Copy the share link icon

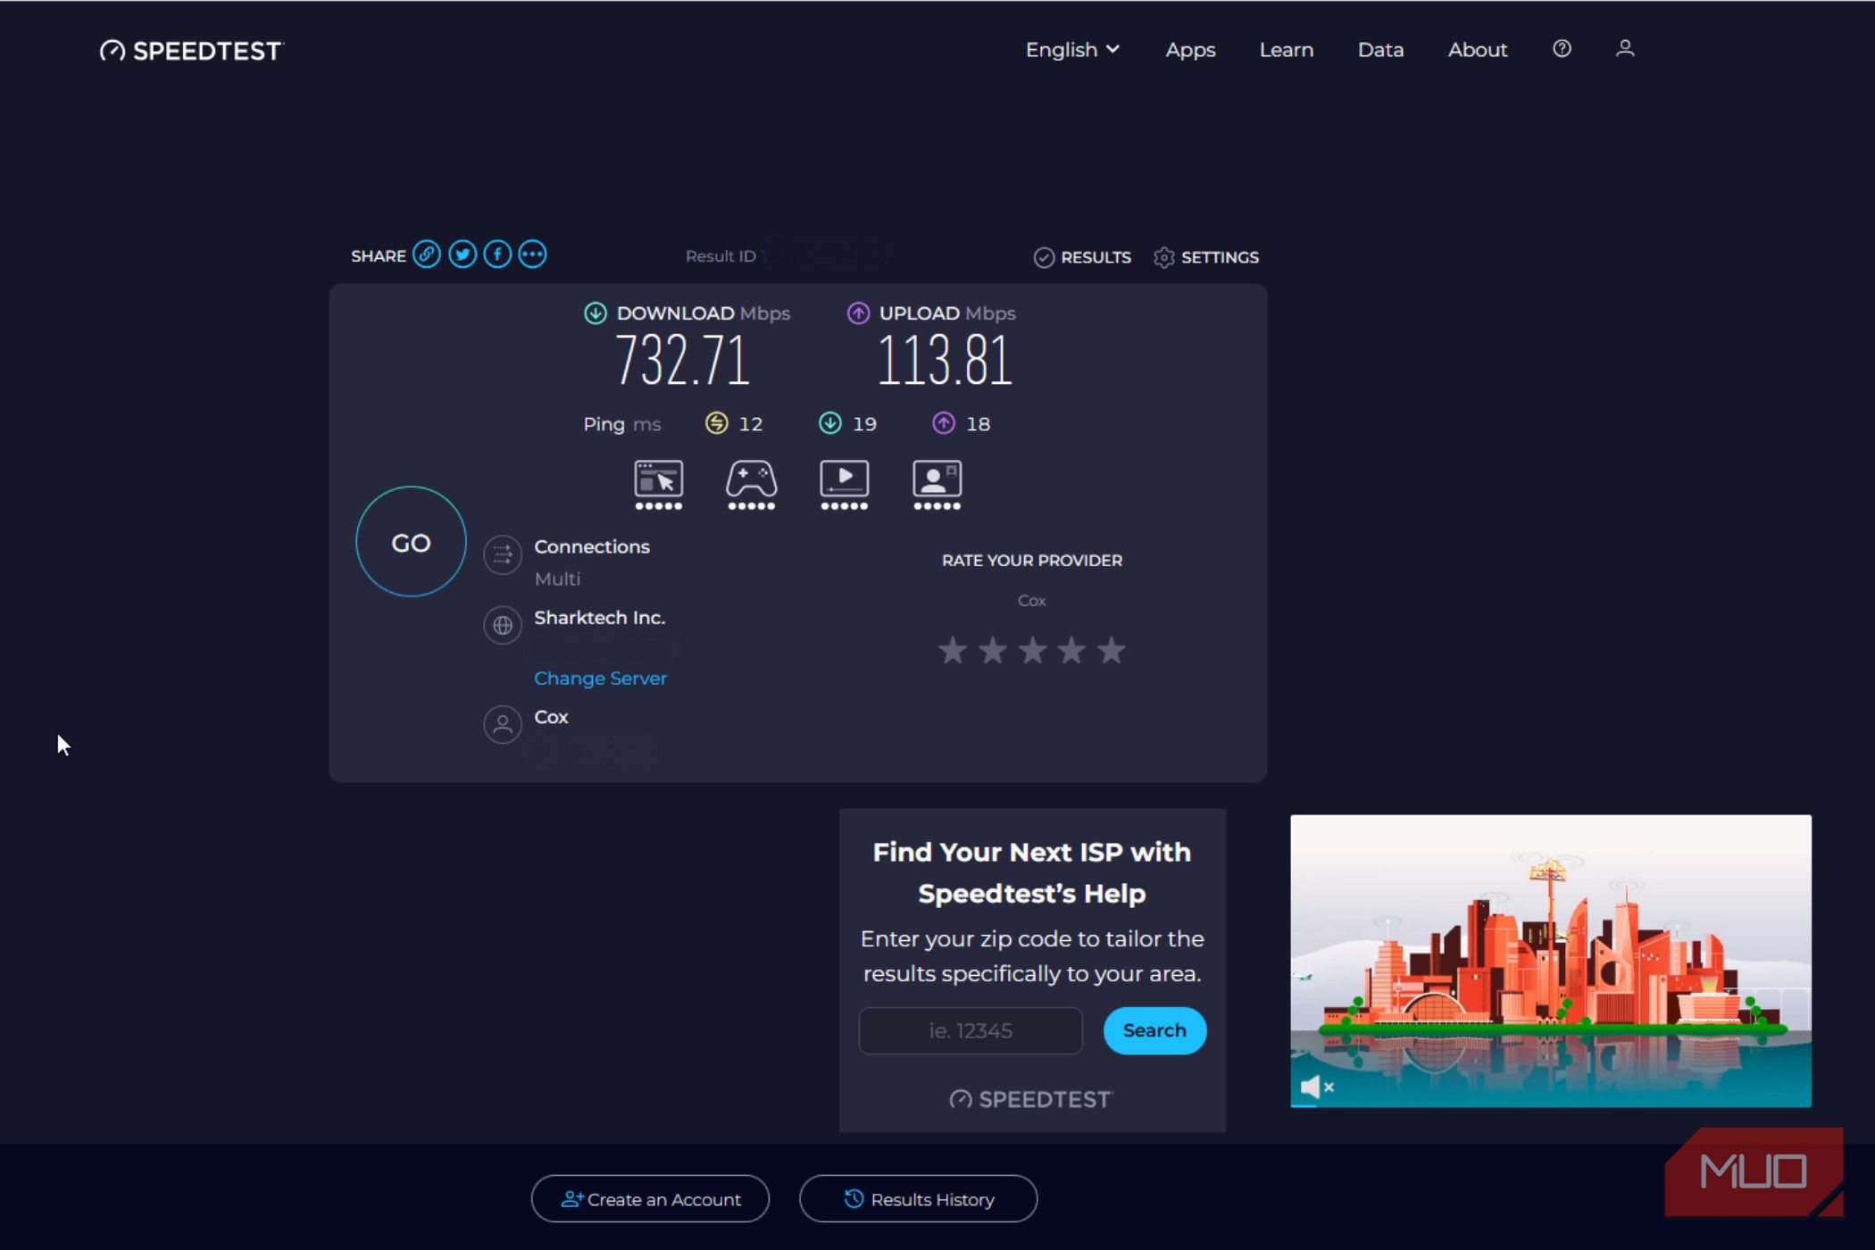[x=427, y=254]
